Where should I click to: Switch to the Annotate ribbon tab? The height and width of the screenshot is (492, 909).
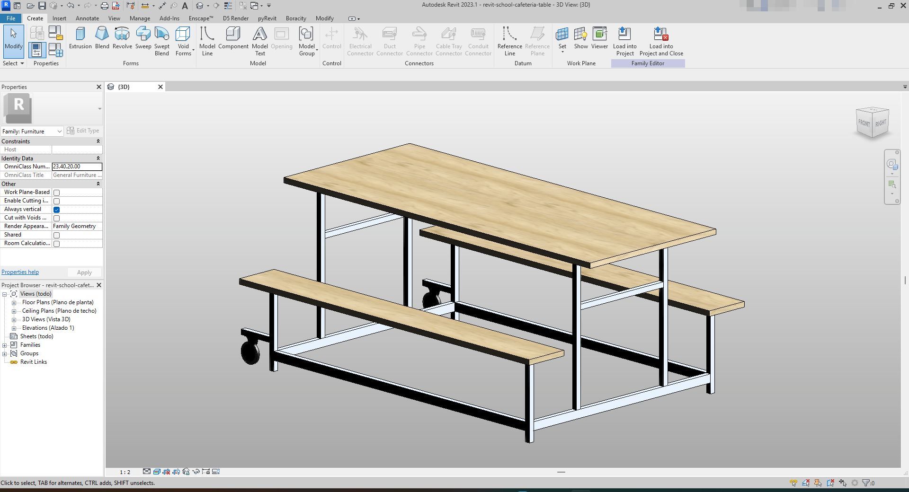point(88,18)
